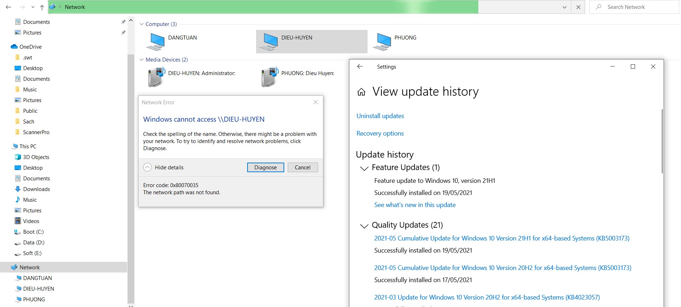Image resolution: width=681 pixels, height=307 pixels.
Task: Open Videos folder in sidebar
Action: click(27, 221)
